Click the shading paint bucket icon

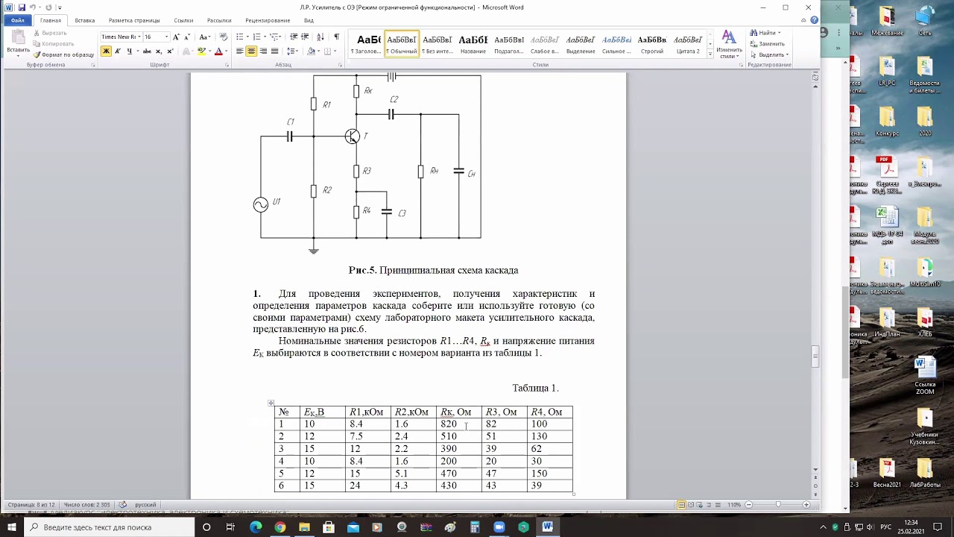pos(312,51)
